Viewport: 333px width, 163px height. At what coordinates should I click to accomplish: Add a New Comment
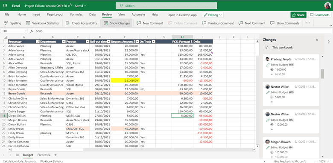coord(150,23)
